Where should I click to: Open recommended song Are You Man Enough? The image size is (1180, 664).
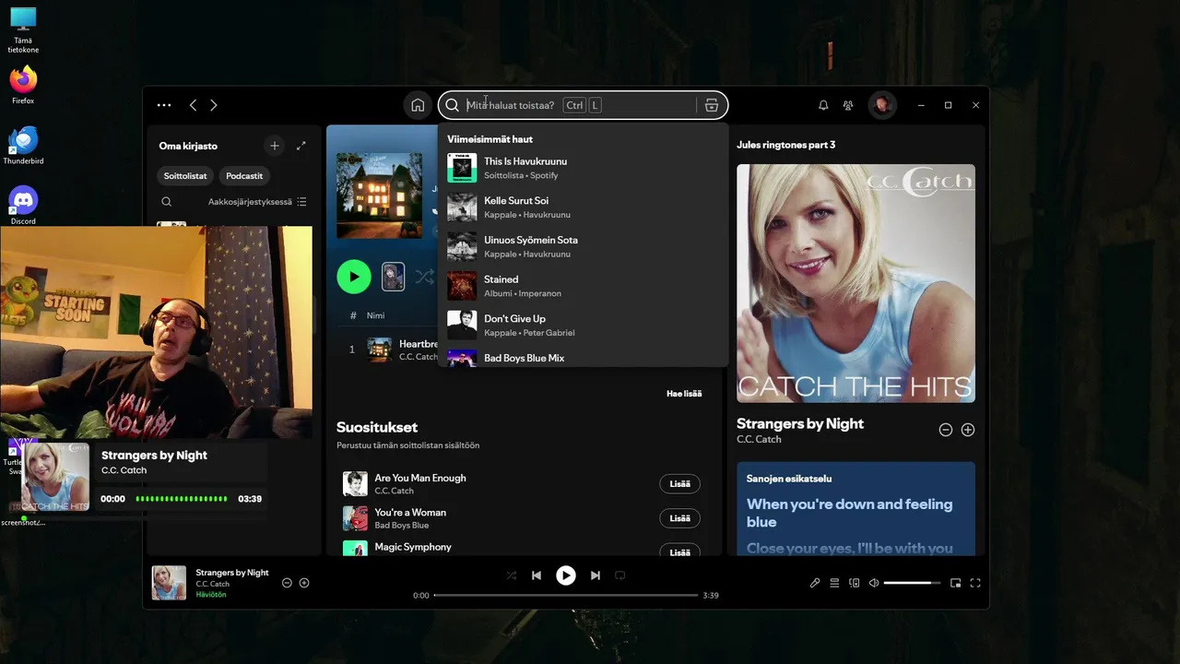[x=420, y=478]
